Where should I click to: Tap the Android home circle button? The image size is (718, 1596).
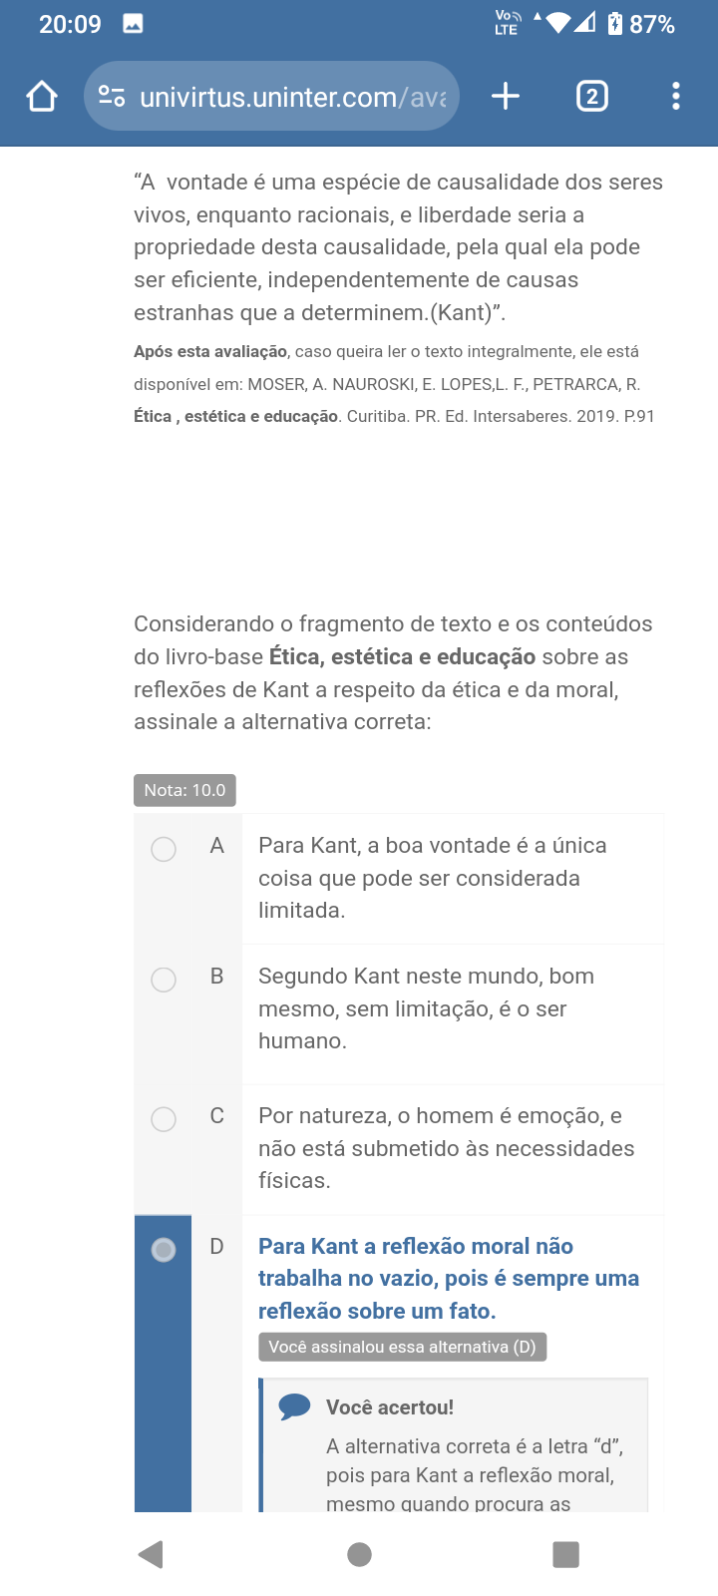tap(359, 1554)
